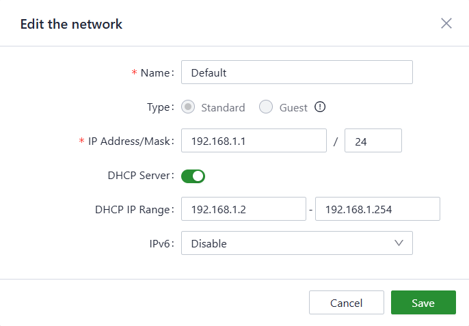469x326 pixels.
Task: Click the DHCP Server label
Action: pos(140,176)
